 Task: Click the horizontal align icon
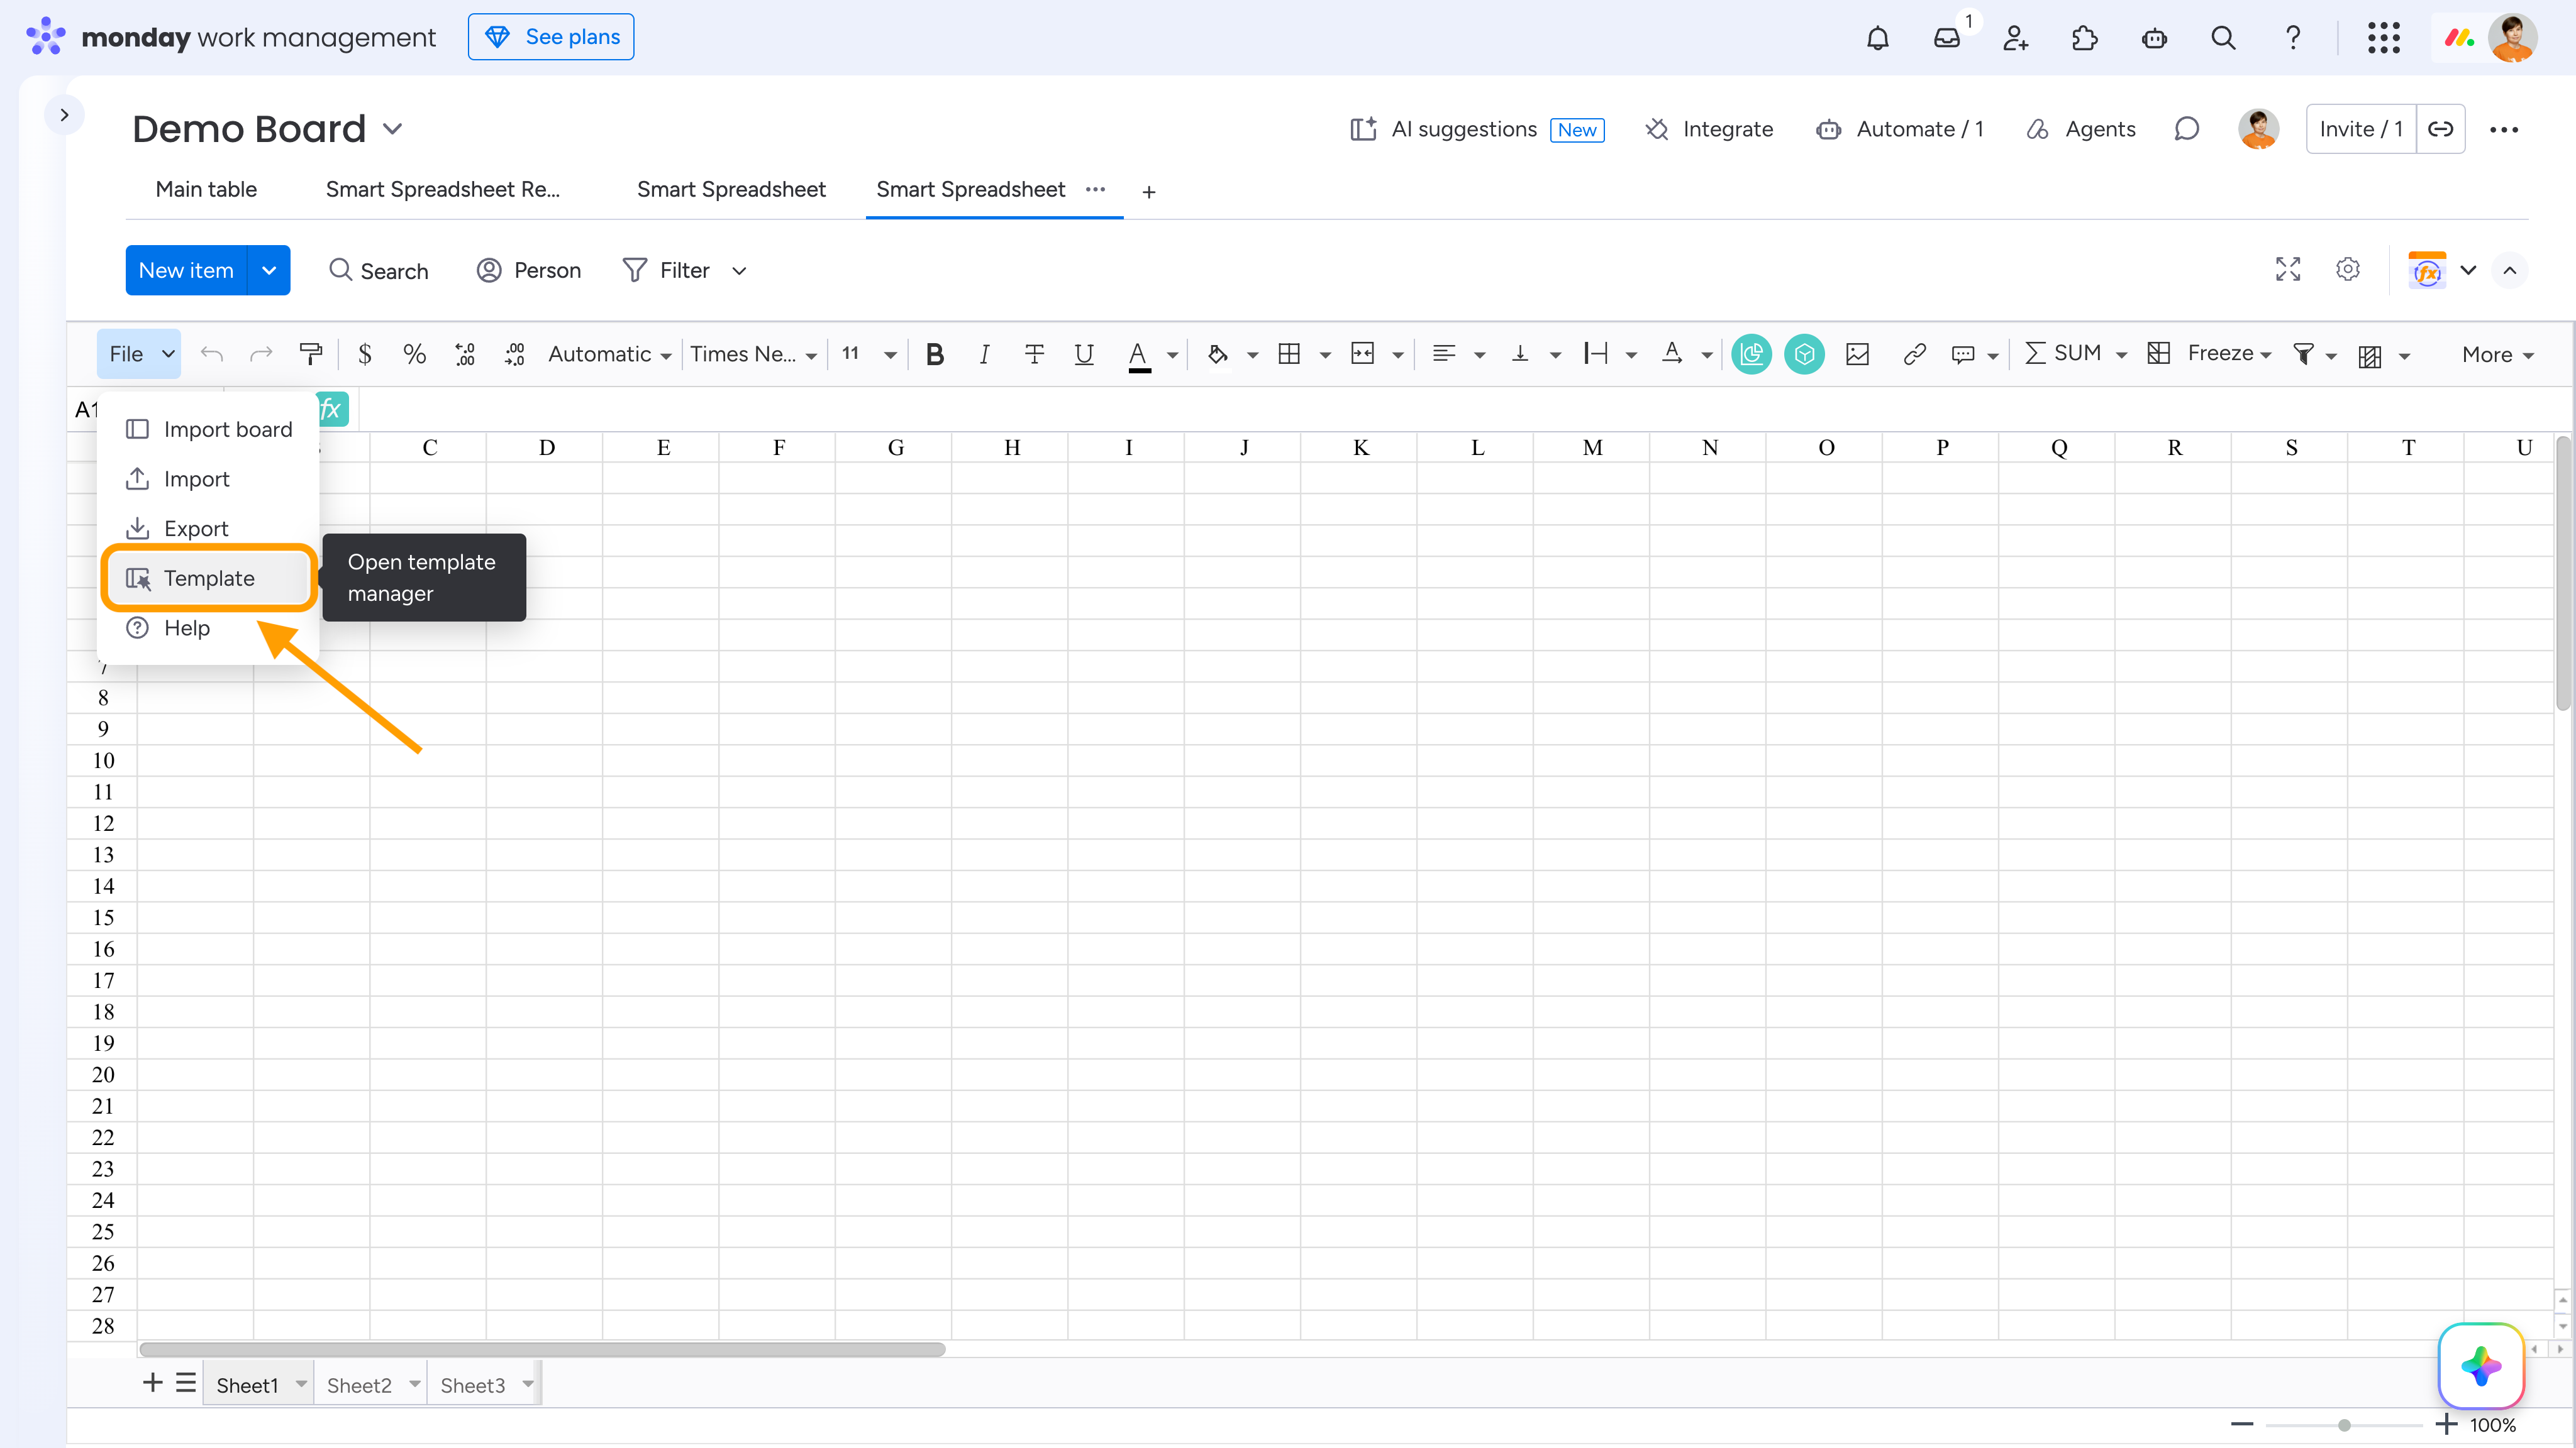tap(1443, 354)
